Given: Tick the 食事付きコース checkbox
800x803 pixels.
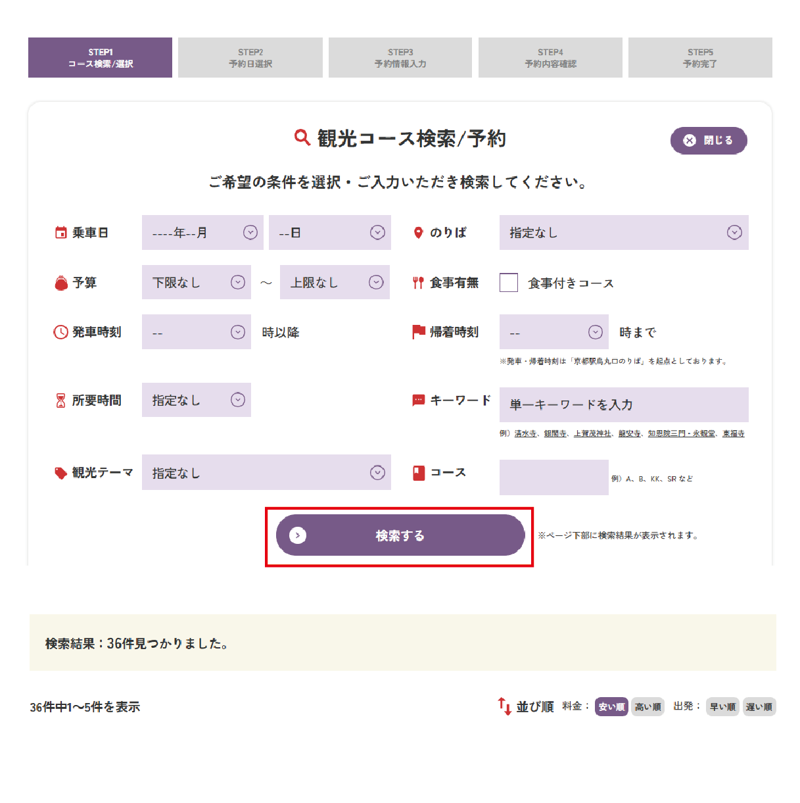Looking at the screenshot, I should coord(509,283).
